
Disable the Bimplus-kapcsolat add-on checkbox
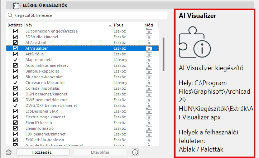coord(15,71)
